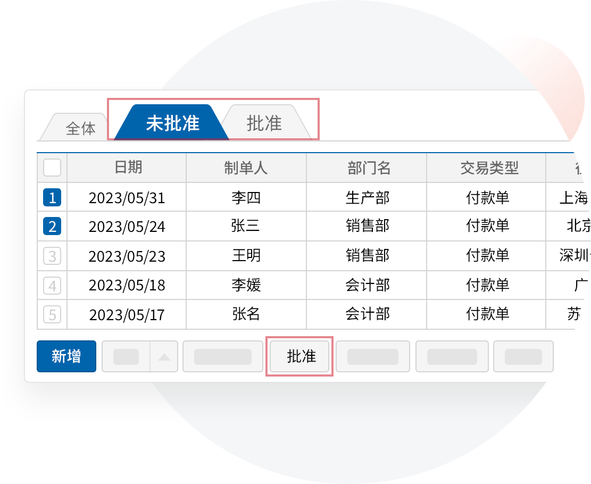The height and width of the screenshot is (484, 591).
Task: Click the 新增 button
Action: [x=66, y=356]
